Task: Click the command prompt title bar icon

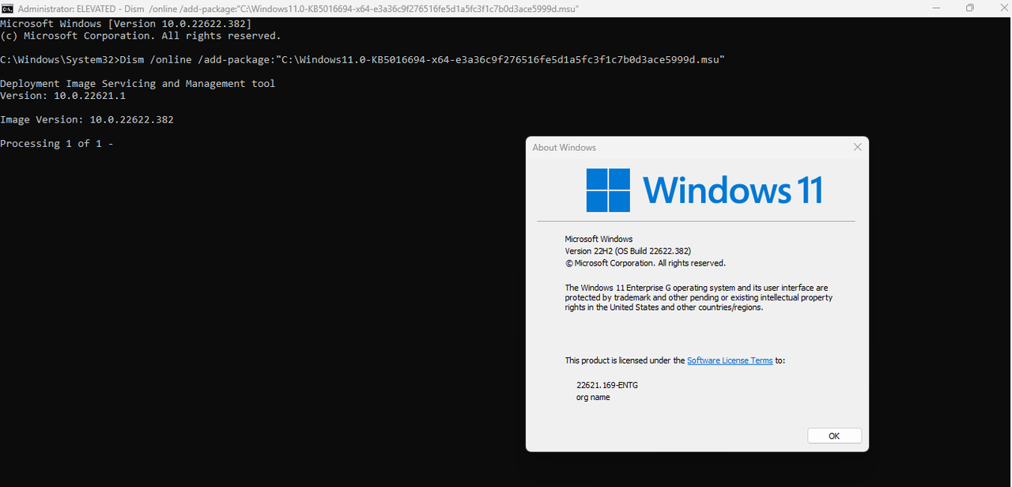Action: coord(7,8)
